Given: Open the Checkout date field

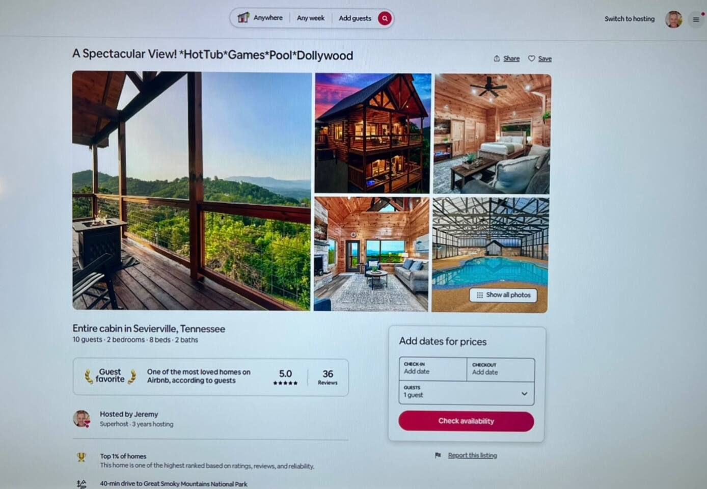Looking at the screenshot, I should [500, 369].
